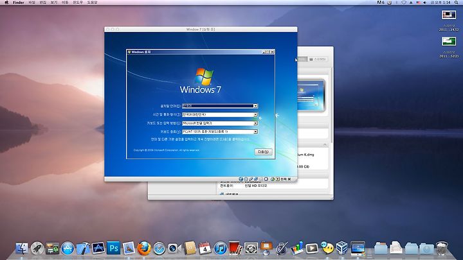Click the USB device icon in VM status bar

point(251,179)
